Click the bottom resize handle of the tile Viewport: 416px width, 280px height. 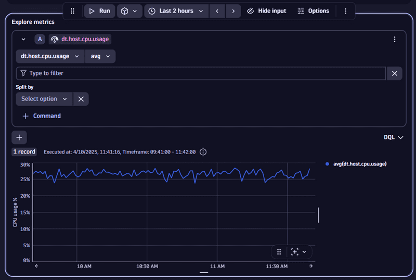(204, 273)
